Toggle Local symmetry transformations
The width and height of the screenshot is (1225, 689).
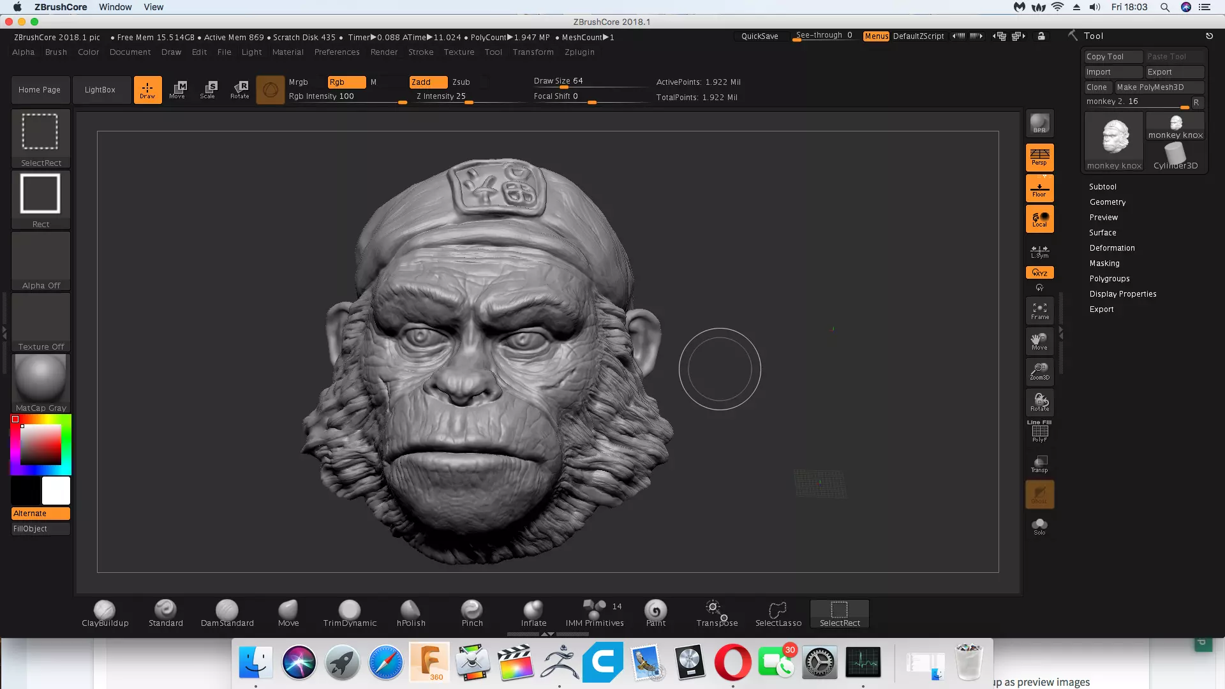click(x=1039, y=219)
